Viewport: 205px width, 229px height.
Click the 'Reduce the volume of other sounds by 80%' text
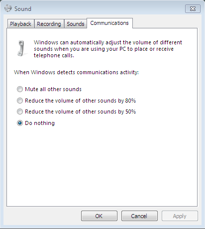point(81,101)
